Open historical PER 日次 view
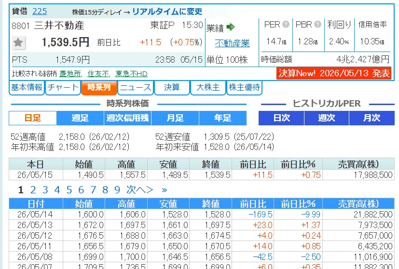Image resolution: width=399 pixels, height=269 pixels. click(281, 118)
